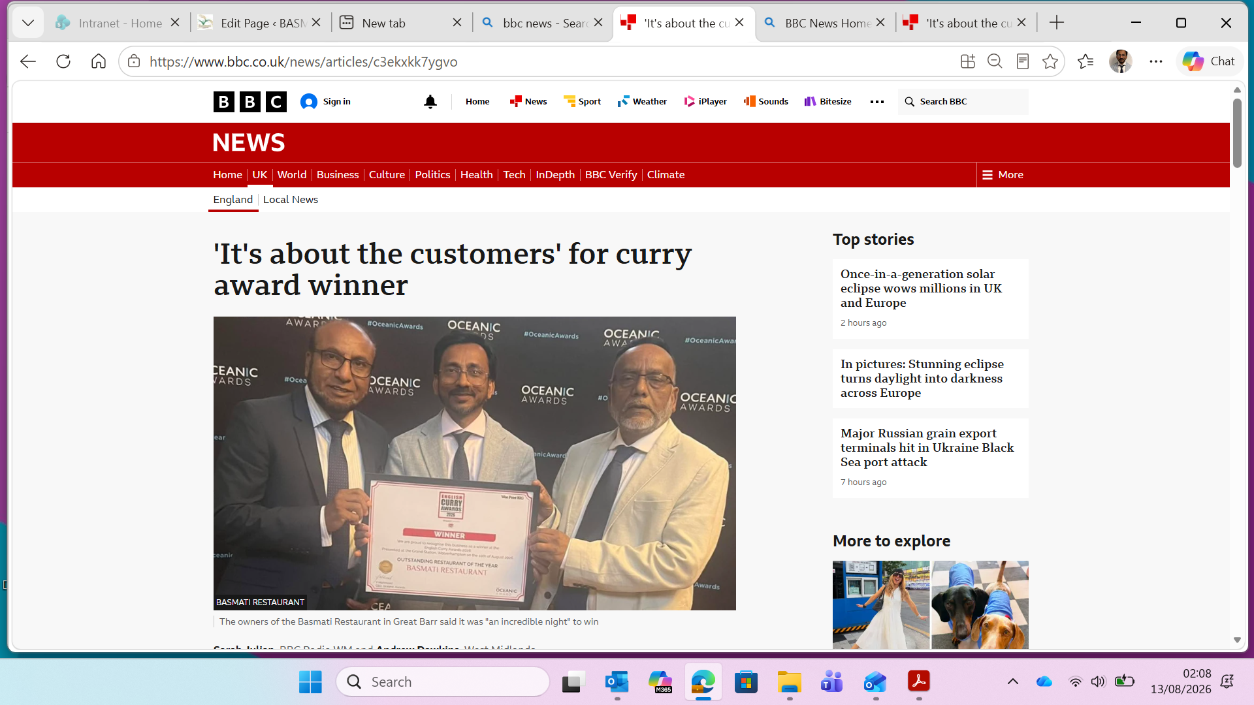Click the page vertical scrollbar
This screenshot has width=1254, height=705.
point(1237,133)
